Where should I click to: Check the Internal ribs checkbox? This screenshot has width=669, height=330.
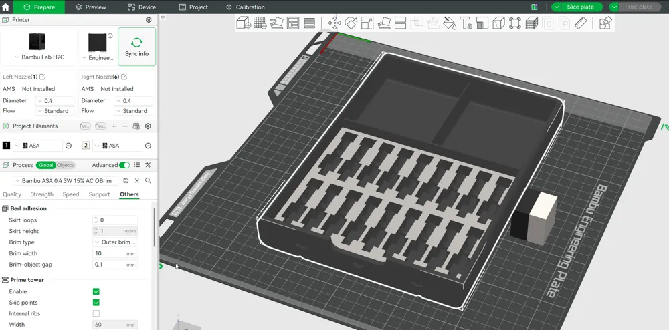[96, 313]
